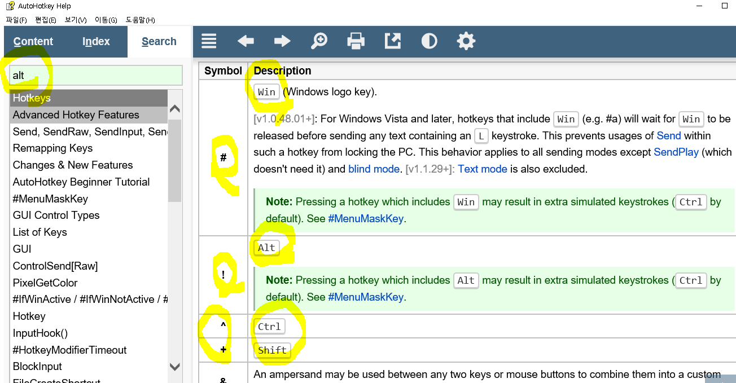
Task: Select the Search tab
Action: 159,42
